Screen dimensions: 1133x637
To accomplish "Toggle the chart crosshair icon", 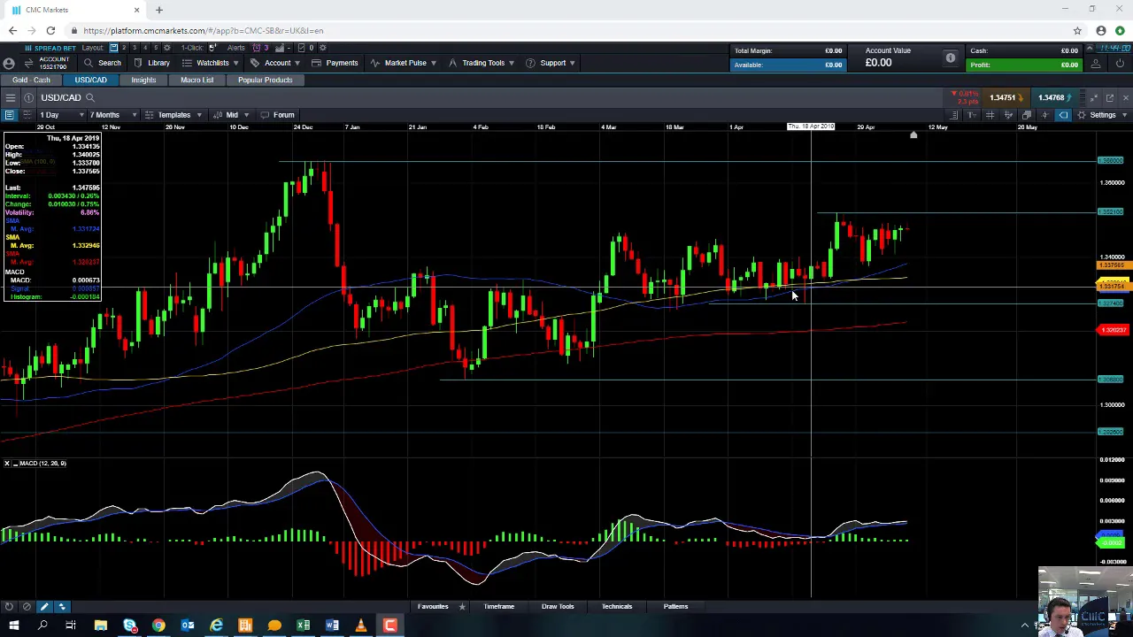I will (1044, 115).
